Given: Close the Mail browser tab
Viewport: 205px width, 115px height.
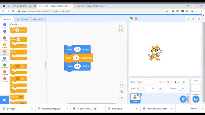Looking at the screenshot, I should click(35, 6).
